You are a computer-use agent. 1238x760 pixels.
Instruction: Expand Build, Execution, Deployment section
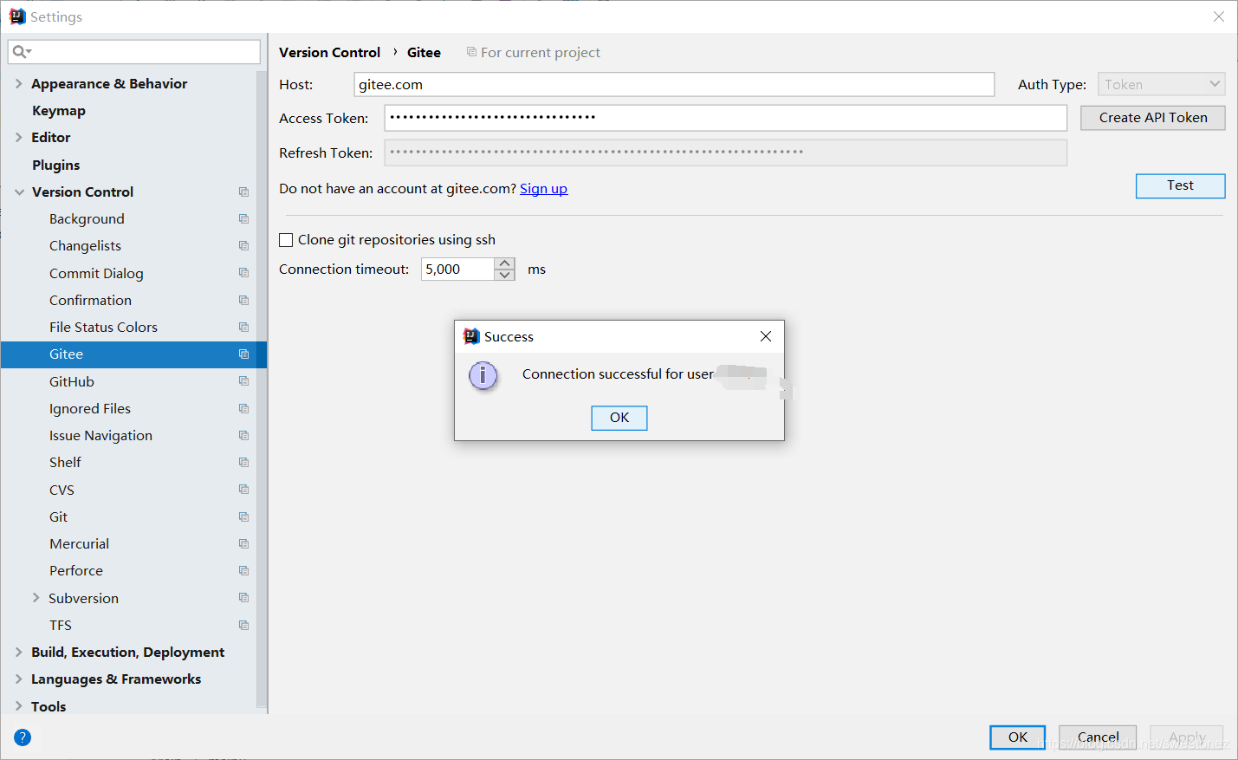click(x=18, y=652)
